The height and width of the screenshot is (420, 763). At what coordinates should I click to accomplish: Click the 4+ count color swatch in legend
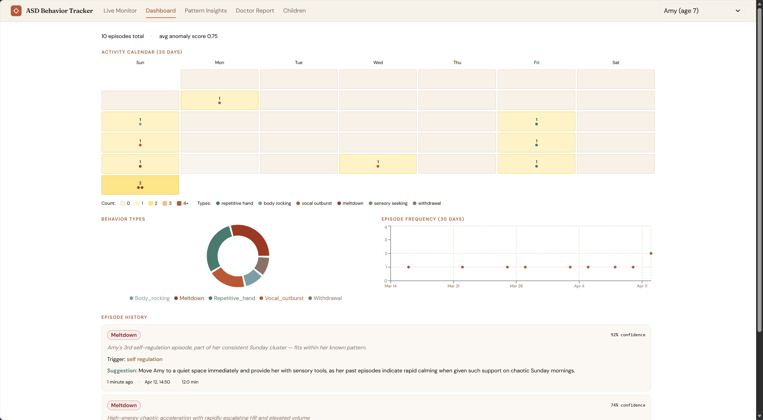179,203
